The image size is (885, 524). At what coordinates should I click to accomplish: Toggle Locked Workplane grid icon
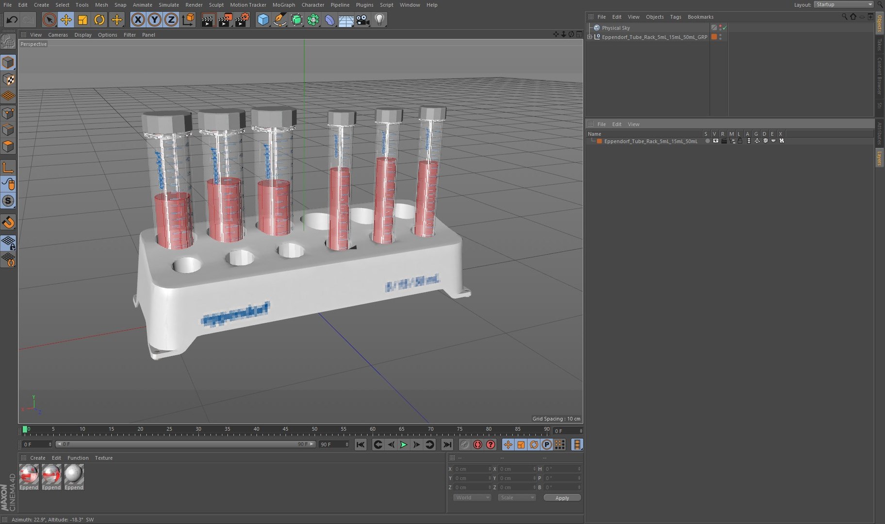(x=8, y=243)
